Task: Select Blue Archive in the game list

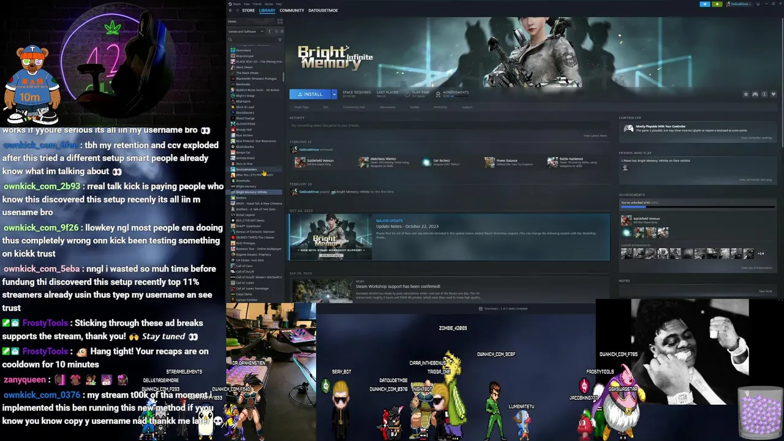Action: (254, 135)
